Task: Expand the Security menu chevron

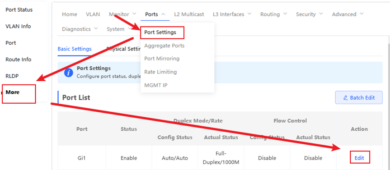Action: click(x=321, y=14)
